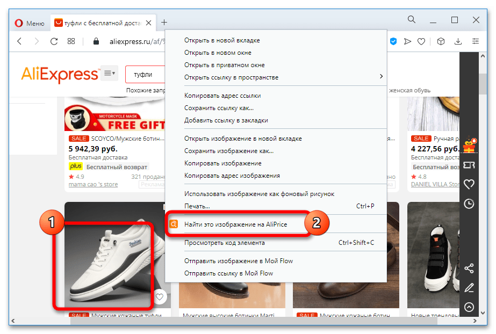Expand AliExpress categories hamburger dropdown

point(110,73)
